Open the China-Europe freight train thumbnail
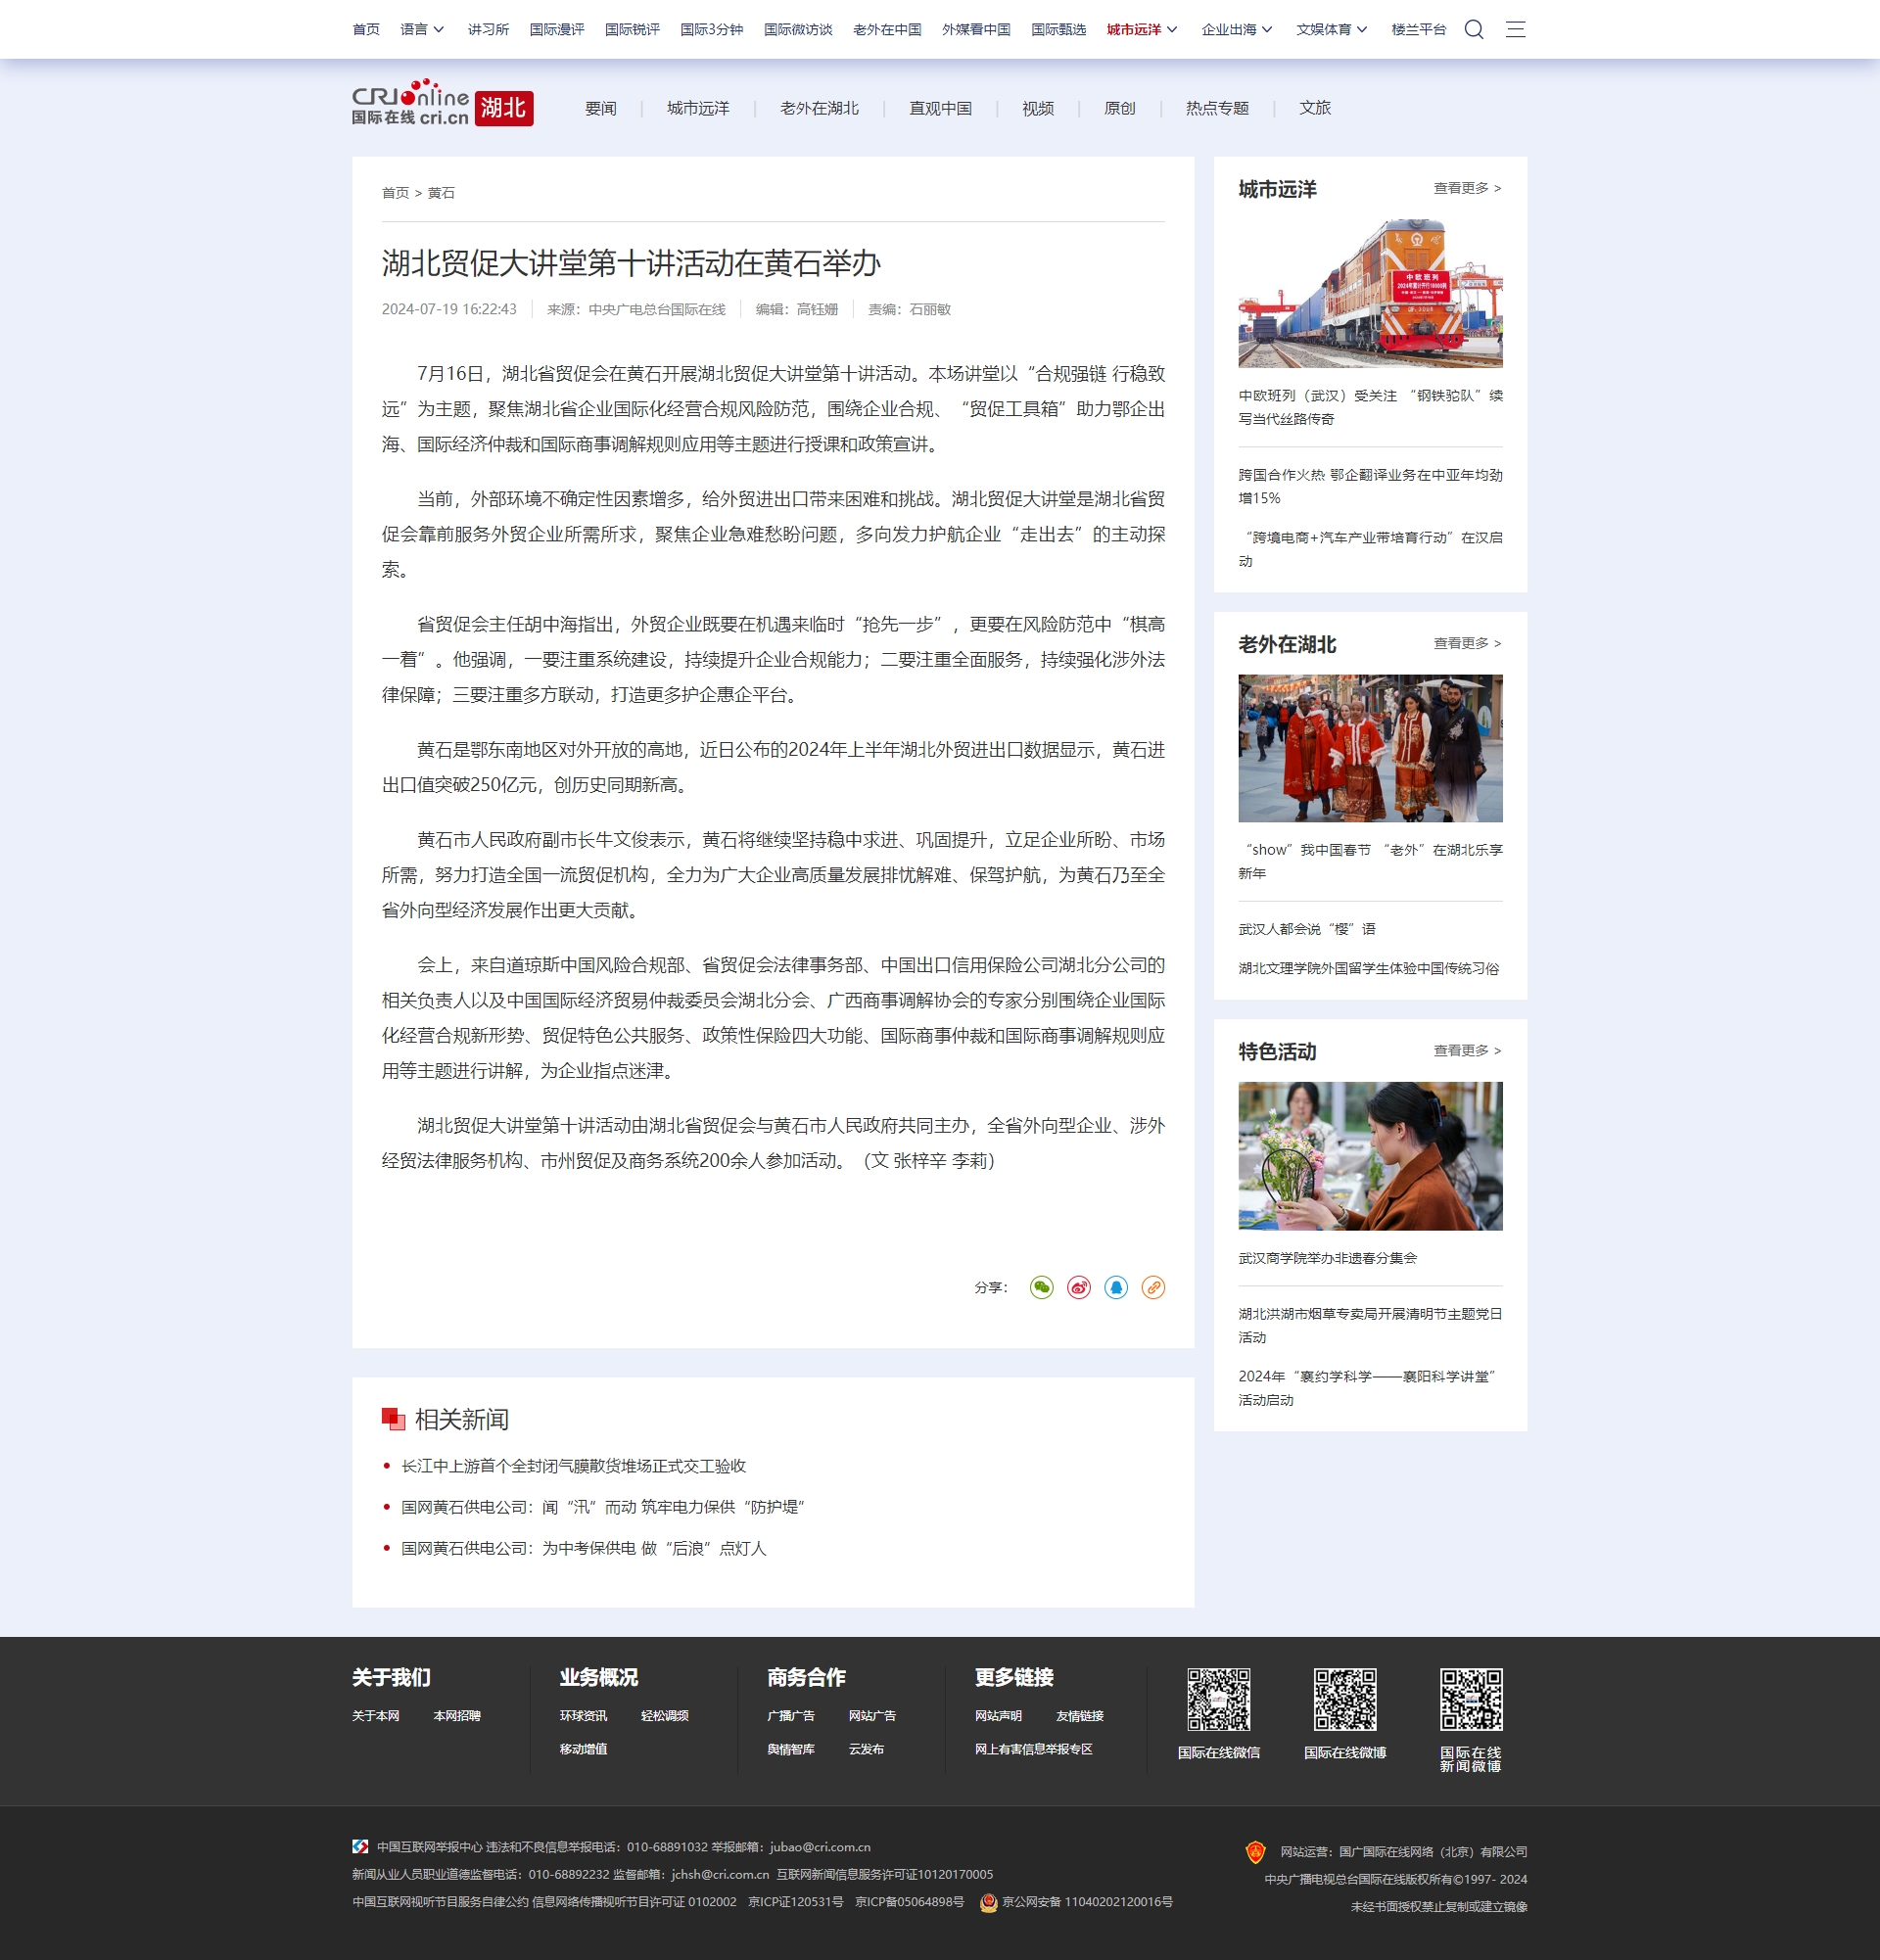The image size is (1880, 1960). [1369, 294]
